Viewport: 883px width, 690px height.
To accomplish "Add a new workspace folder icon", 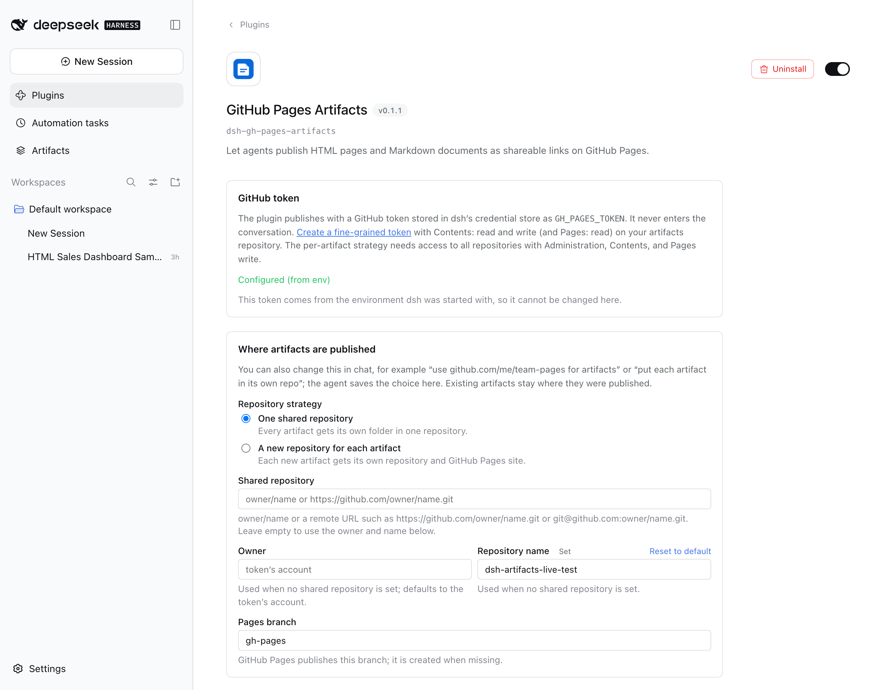I will point(175,183).
